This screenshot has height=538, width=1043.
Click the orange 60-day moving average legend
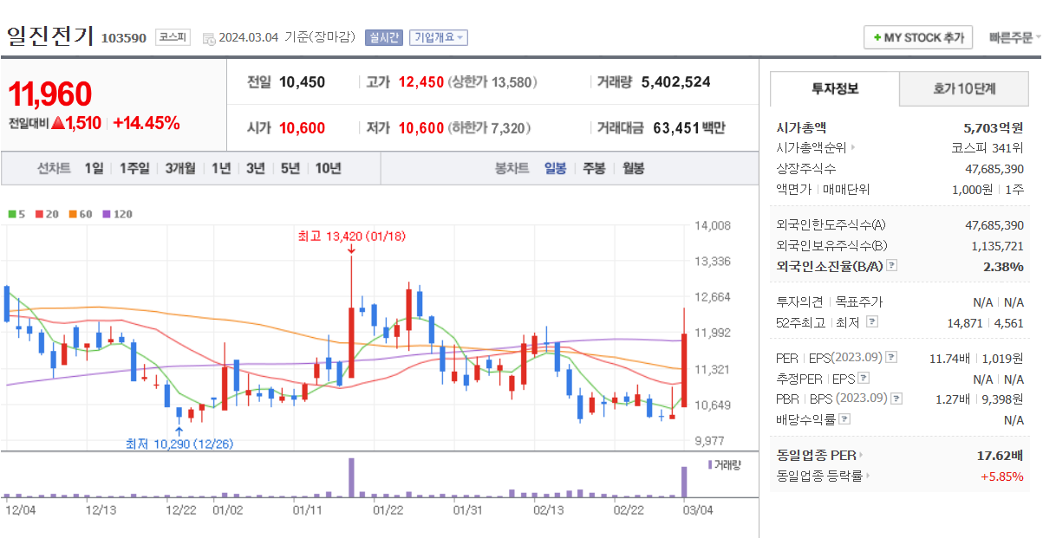pyautogui.click(x=80, y=214)
